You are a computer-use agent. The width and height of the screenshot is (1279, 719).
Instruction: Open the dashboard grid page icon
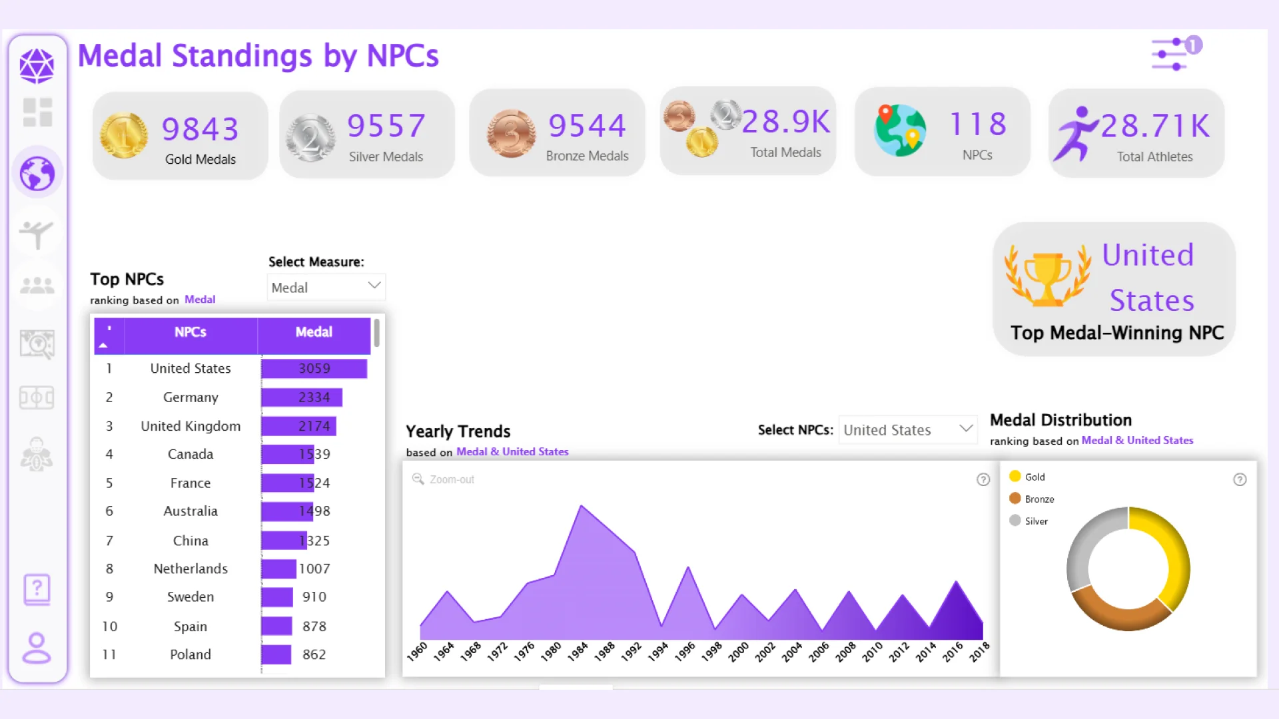coord(37,113)
